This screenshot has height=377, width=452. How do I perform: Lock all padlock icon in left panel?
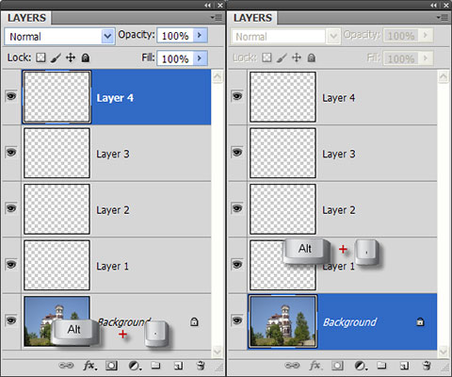click(x=86, y=57)
